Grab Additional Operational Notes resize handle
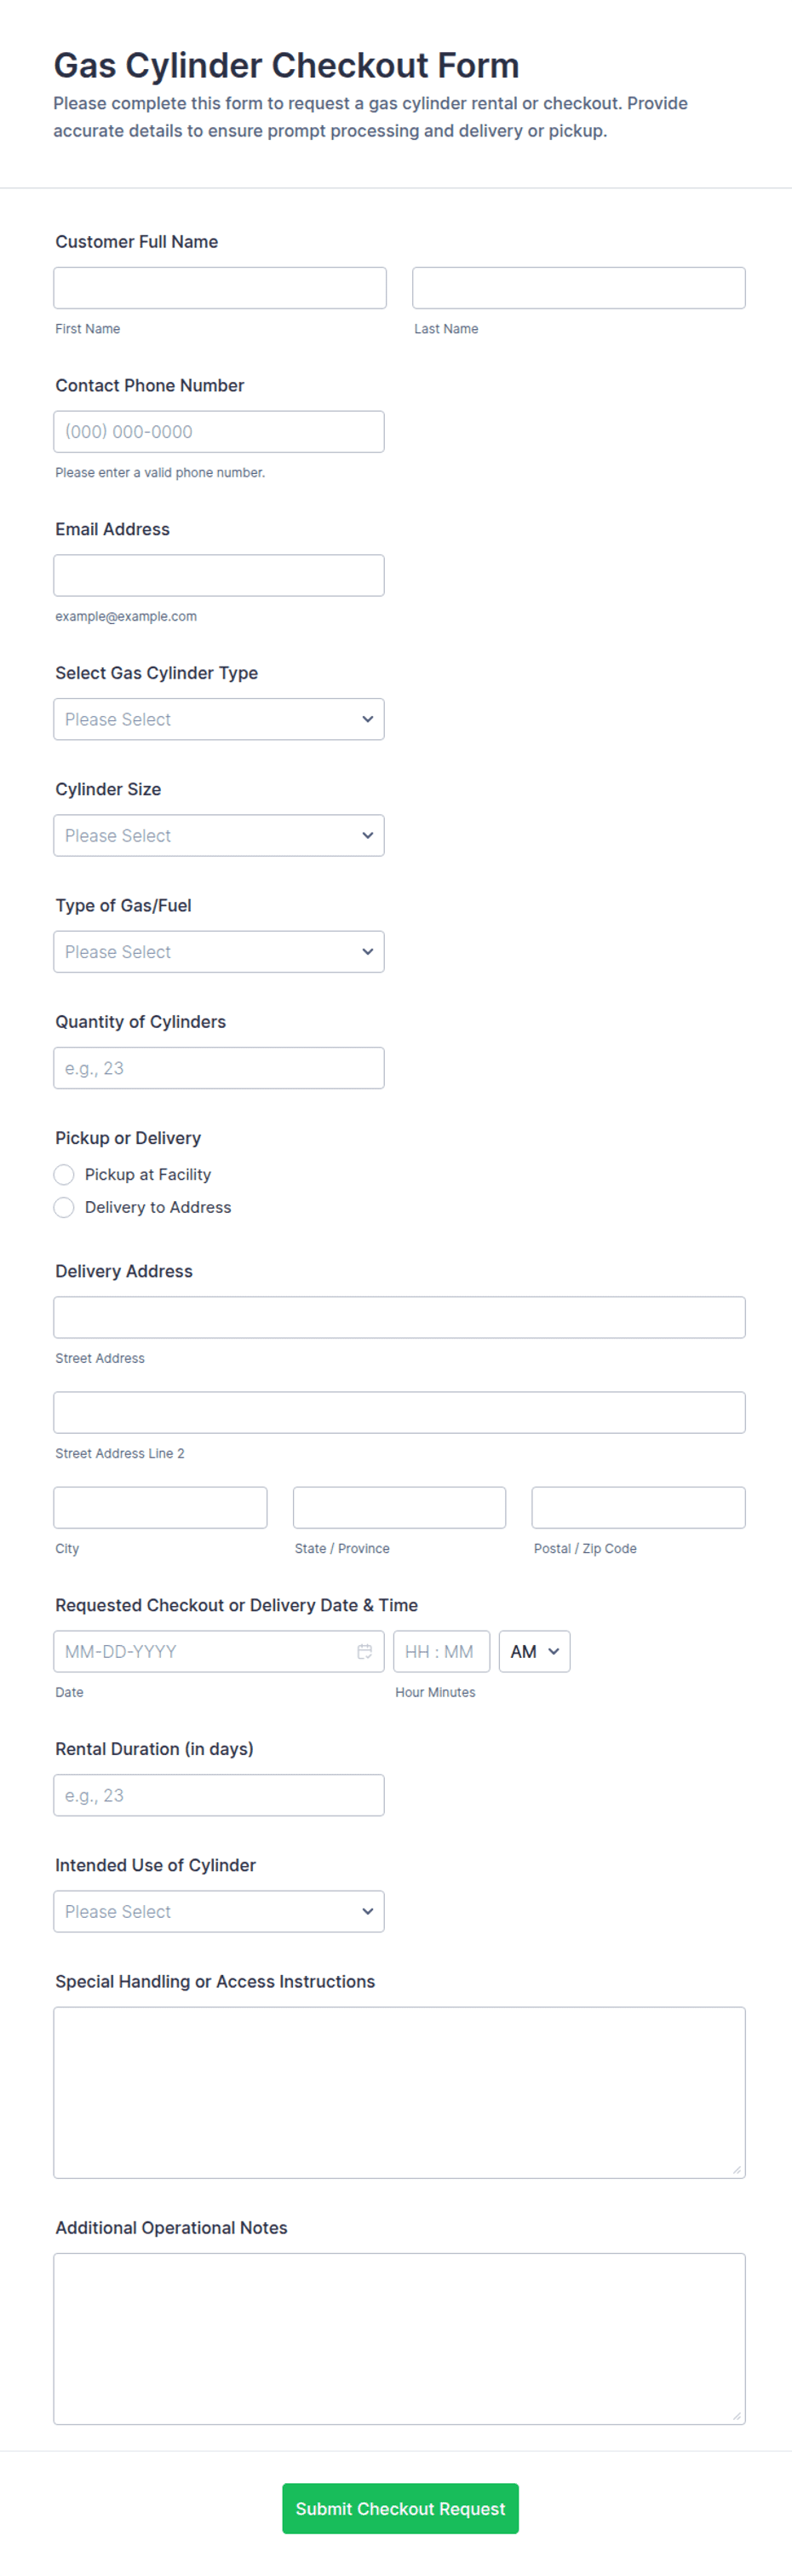The image size is (792, 2576). [x=737, y=2416]
